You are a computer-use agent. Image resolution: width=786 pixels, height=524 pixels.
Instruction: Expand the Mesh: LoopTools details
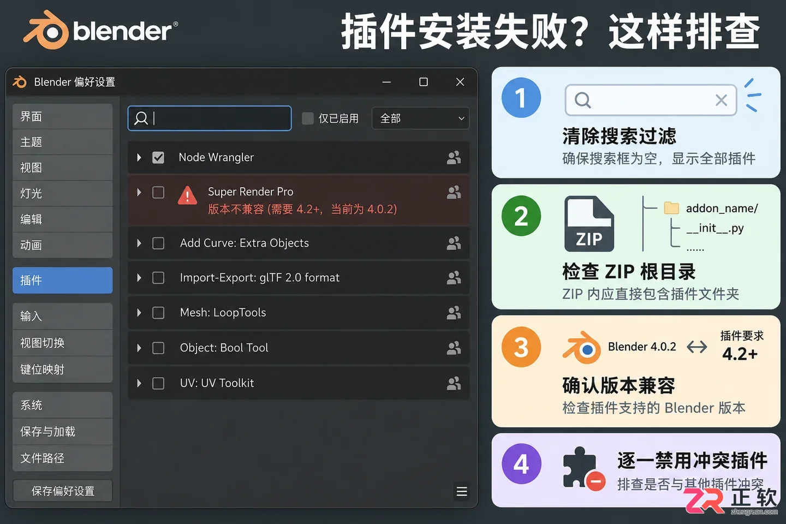click(x=139, y=313)
